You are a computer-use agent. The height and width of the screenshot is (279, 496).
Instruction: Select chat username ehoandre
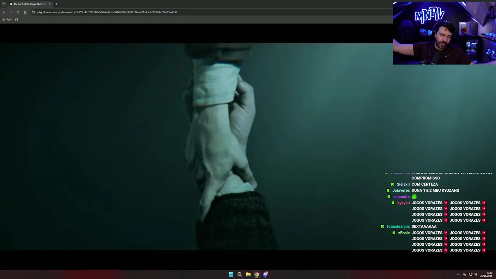pyautogui.click(x=401, y=197)
